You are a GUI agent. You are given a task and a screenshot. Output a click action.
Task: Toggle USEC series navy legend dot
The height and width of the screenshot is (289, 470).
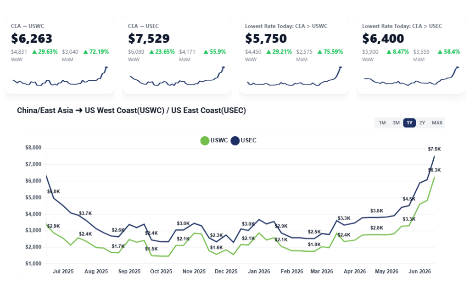coord(235,140)
